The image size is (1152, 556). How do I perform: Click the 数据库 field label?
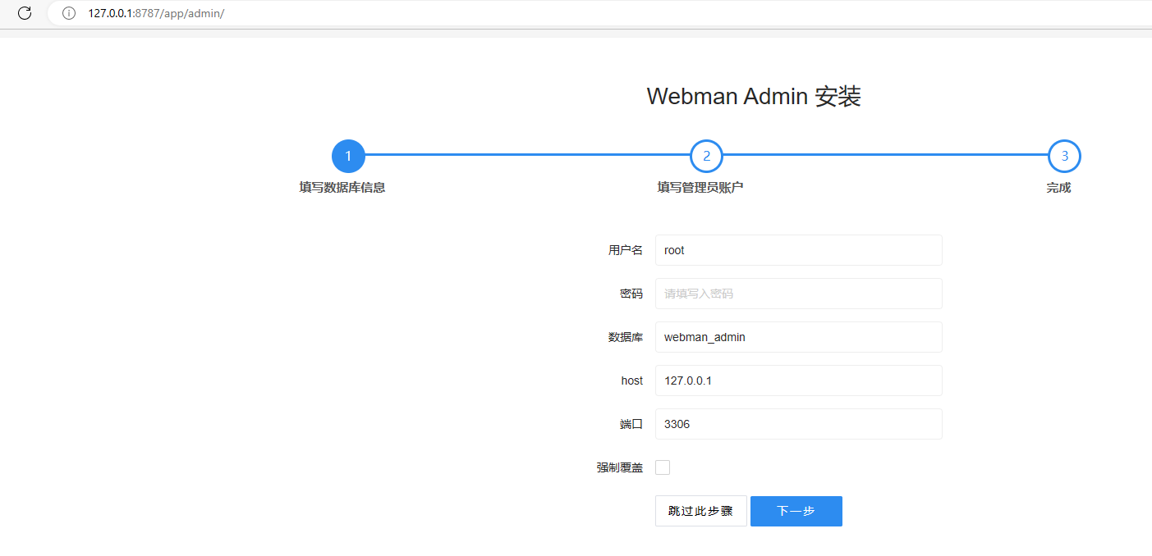coord(626,337)
